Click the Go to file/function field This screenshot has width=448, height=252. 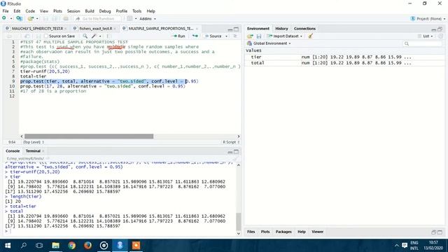(x=98, y=19)
